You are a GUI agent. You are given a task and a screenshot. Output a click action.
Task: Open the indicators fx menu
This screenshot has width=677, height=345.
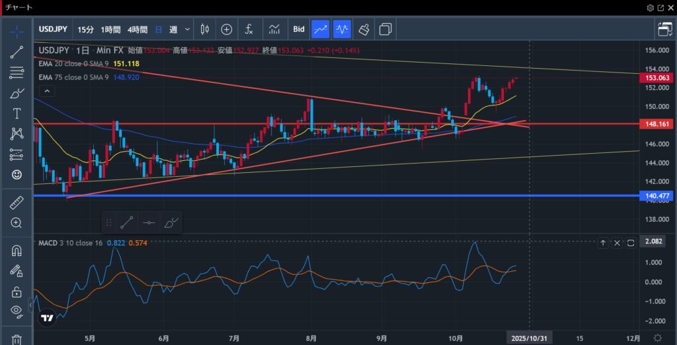(x=249, y=29)
